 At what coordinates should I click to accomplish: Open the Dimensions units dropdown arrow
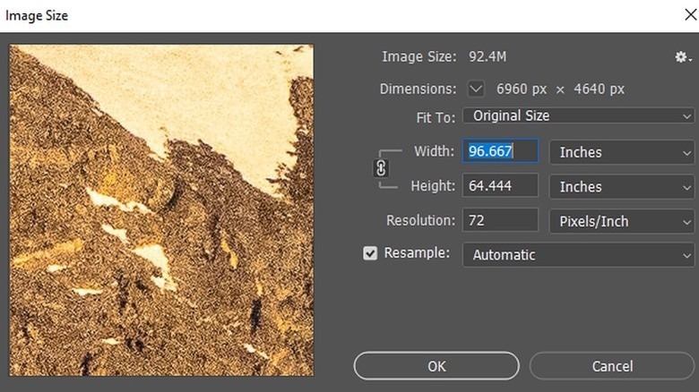tap(476, 89)
